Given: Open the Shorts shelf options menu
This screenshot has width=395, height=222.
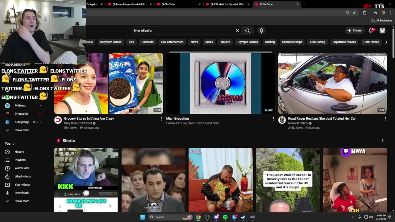Looking at the screenshot, I should pyautogui.click(x=383, y=141).
